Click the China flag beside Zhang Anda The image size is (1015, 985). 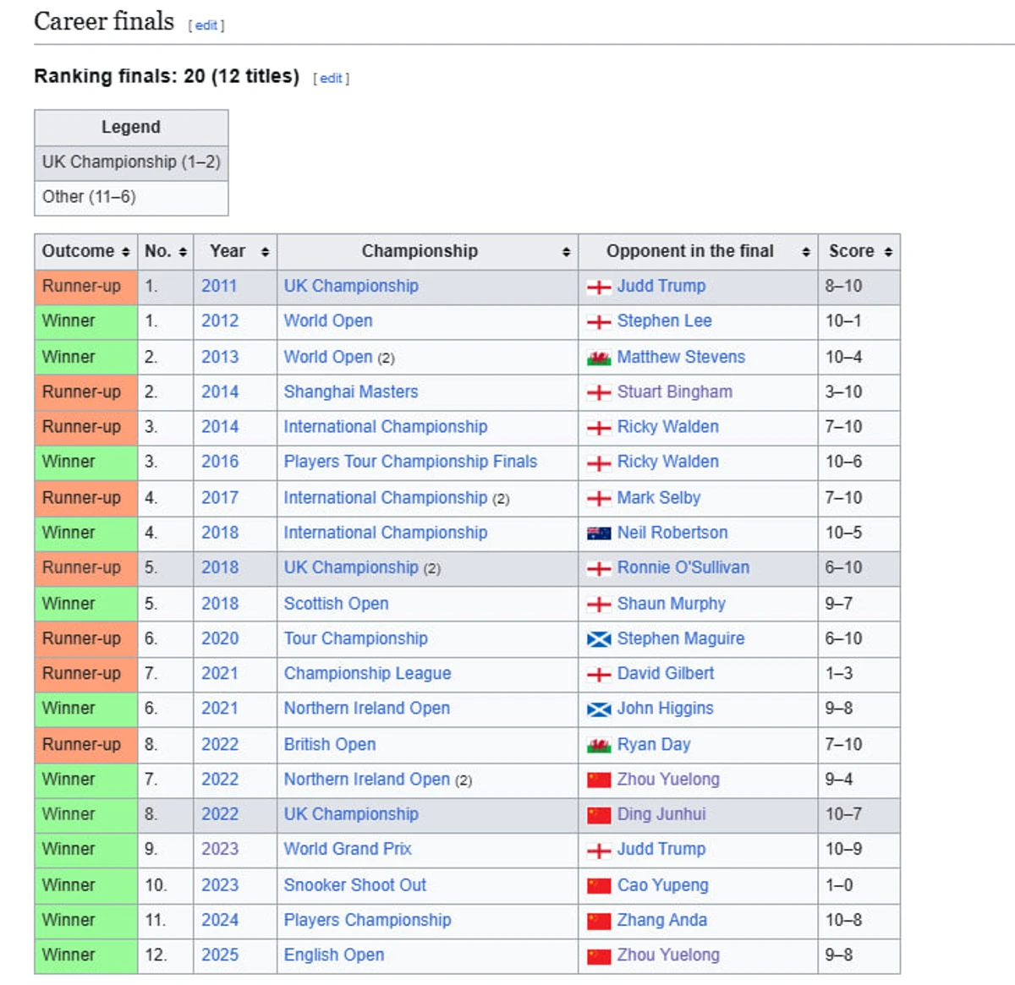(599, 921)
